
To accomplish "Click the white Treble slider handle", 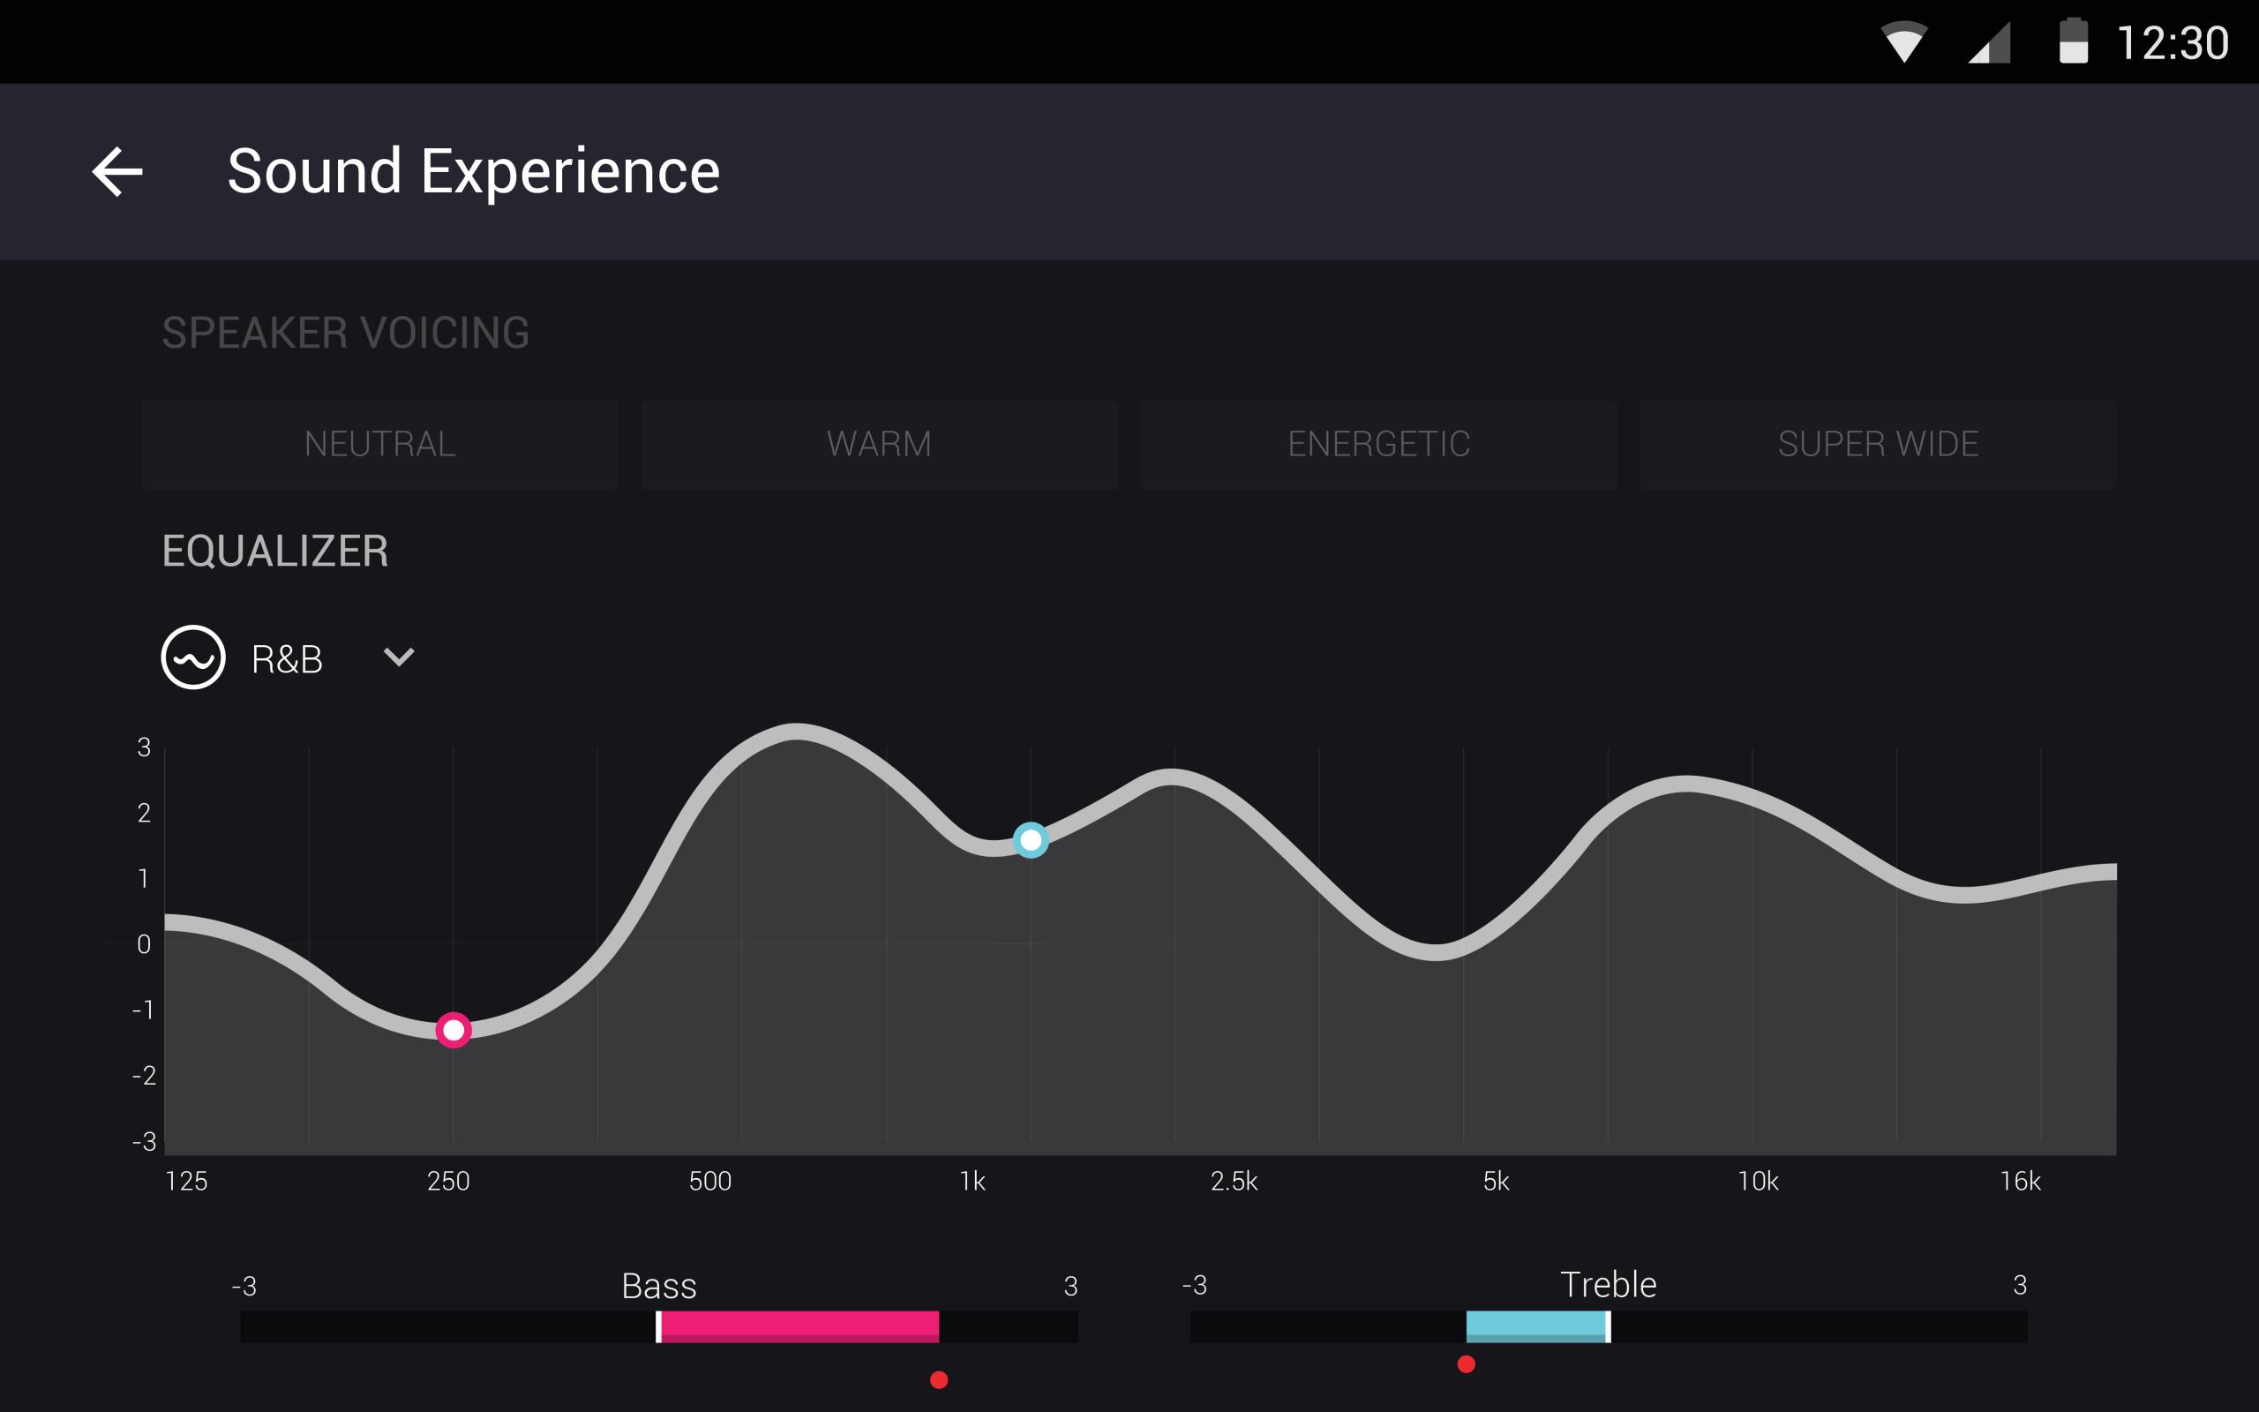I will pyautogui.click(x=1608, y=1327).
